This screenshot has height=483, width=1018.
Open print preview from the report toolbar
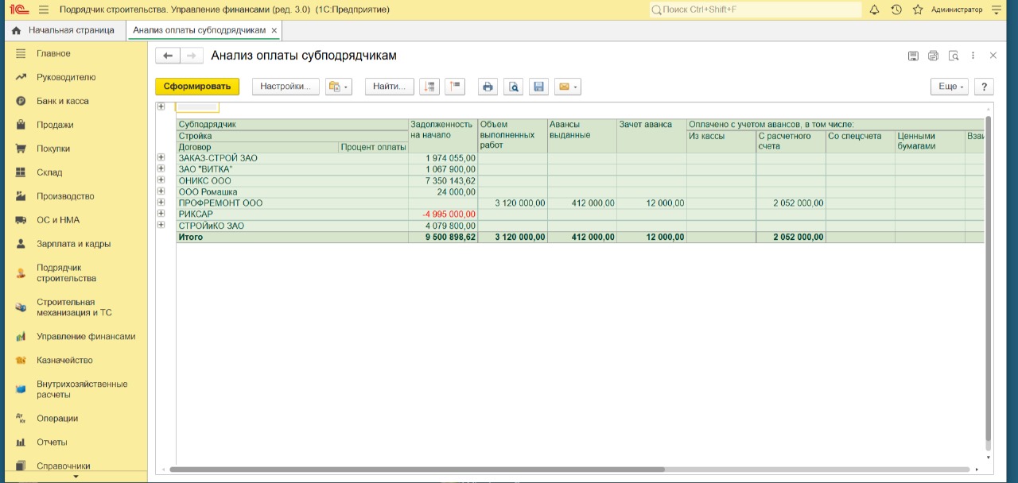[514, 87]
